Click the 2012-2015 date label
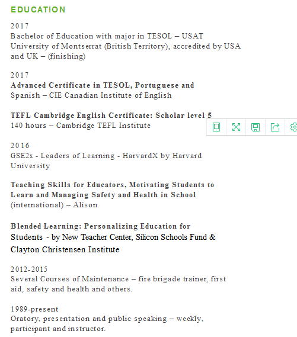The height and width of the screenshot is (337, 297). coord(29,269)
